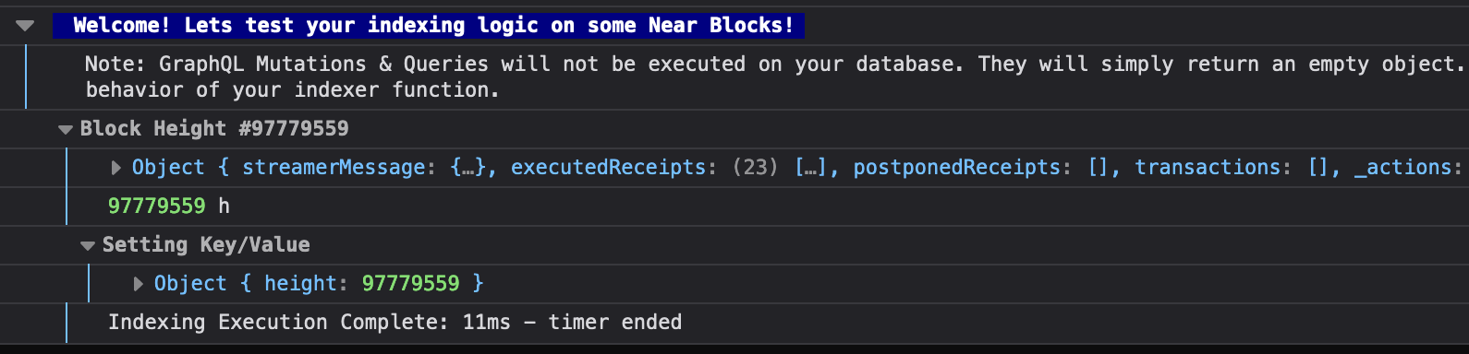Click the Object label before height property
1469x354 pixels.
190,284
